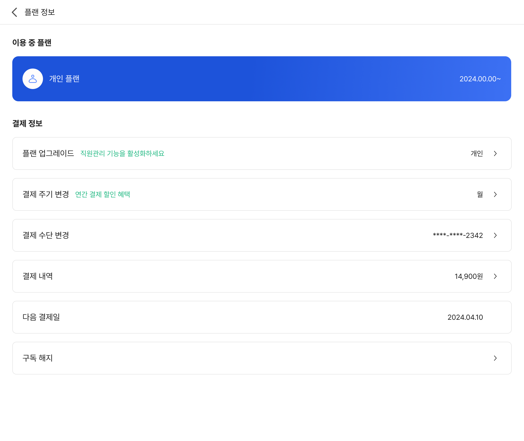Screen dimensions: 524x441
Task: Select the 결제 주기 변경 label
Action: 46,194
